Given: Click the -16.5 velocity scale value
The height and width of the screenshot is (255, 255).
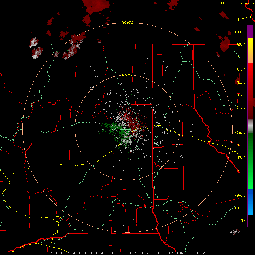Looking at the screenshot, I should coord(240,133).
